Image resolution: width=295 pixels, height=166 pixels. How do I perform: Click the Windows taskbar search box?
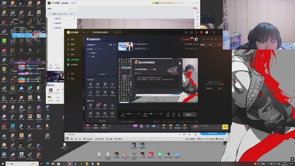(22, 164)
